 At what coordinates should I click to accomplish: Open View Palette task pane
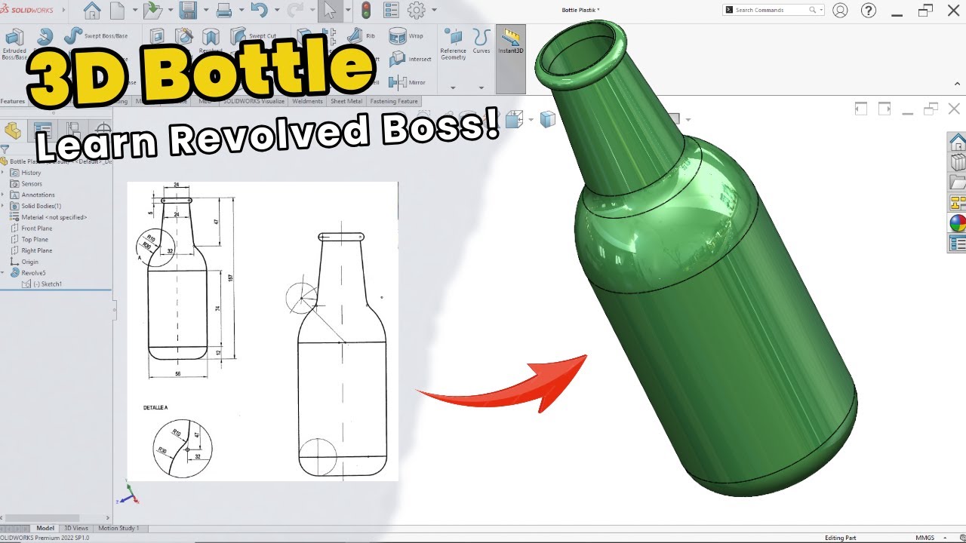[957, 203]
